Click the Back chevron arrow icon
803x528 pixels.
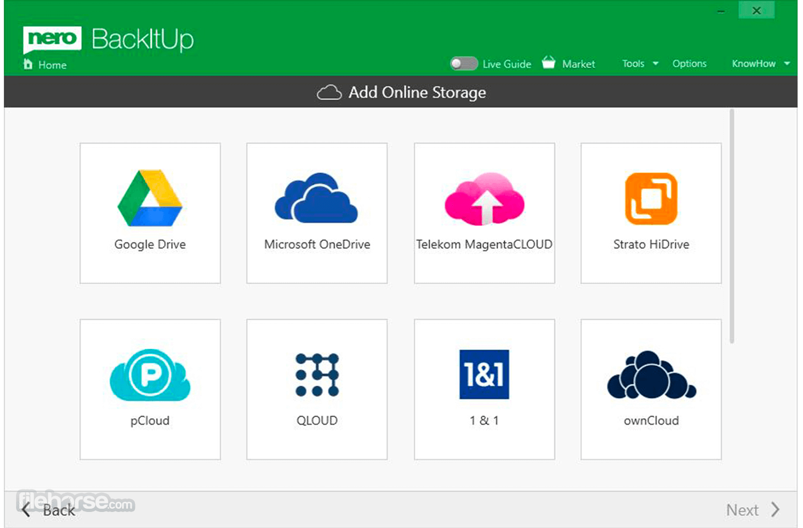coord(26,509)
